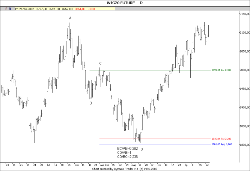Select the green 0,382 retracement line
250x171 pixels.
(150, 70)
